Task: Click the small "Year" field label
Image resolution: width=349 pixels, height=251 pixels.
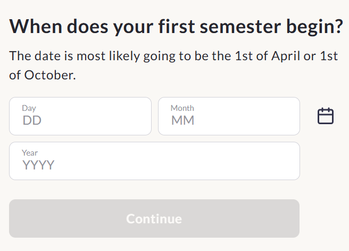Action: (30, 153)
